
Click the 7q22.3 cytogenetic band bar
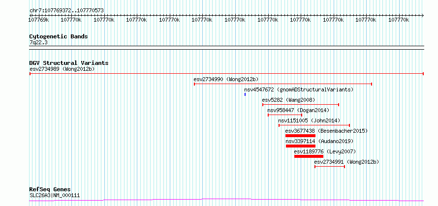pyautogui.click(x=226, y=48)
